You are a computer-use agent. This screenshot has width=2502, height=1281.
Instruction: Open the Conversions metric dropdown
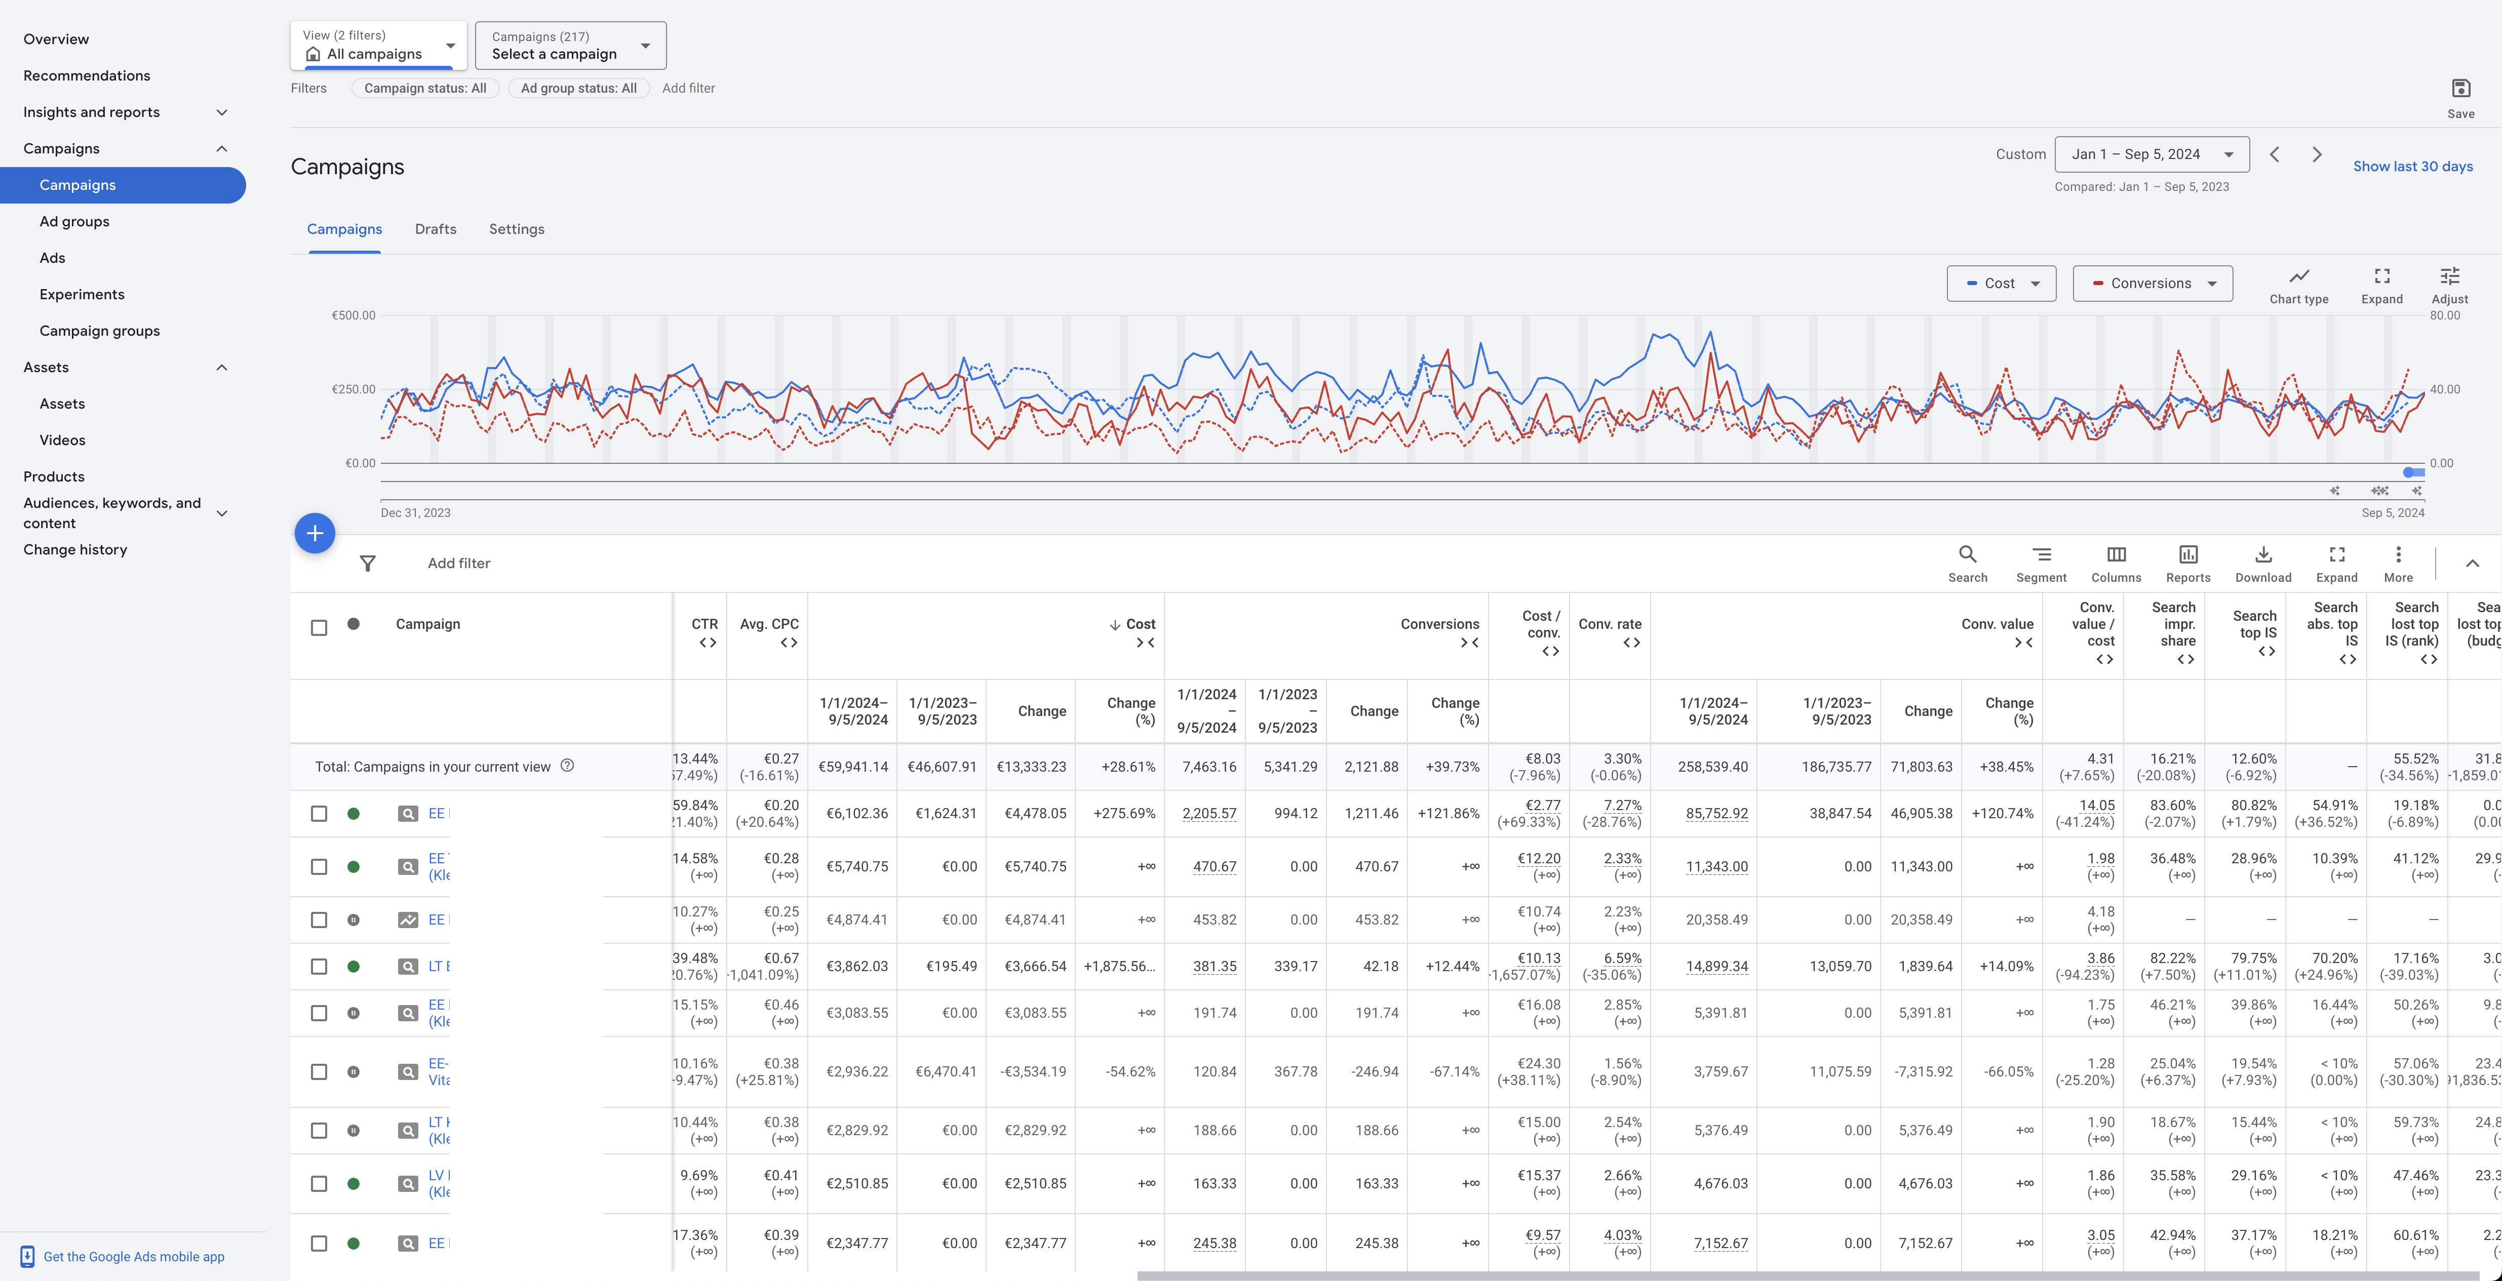tap(2153, 284)
